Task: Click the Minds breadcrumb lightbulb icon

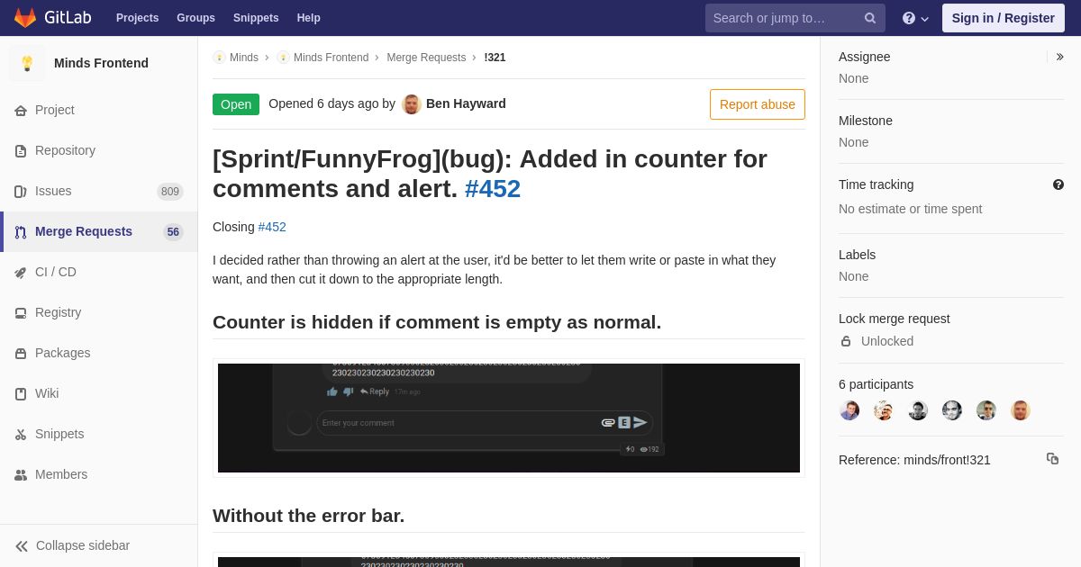Action: coord(219,58)
